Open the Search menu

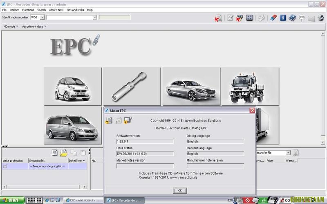point(42,10)
